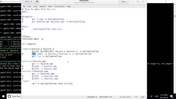Click the '# This is make file for c++' comment

(x=39, y=9)
